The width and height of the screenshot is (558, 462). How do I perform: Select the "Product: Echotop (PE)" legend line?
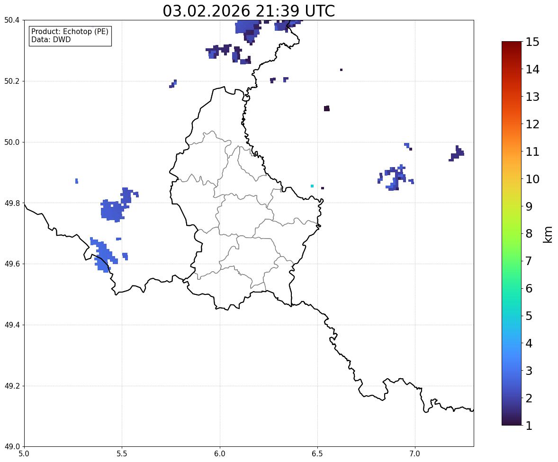coord(70,31)
